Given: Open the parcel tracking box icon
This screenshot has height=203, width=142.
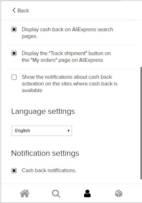Looking at the screenshot, I should pos(119,194).
